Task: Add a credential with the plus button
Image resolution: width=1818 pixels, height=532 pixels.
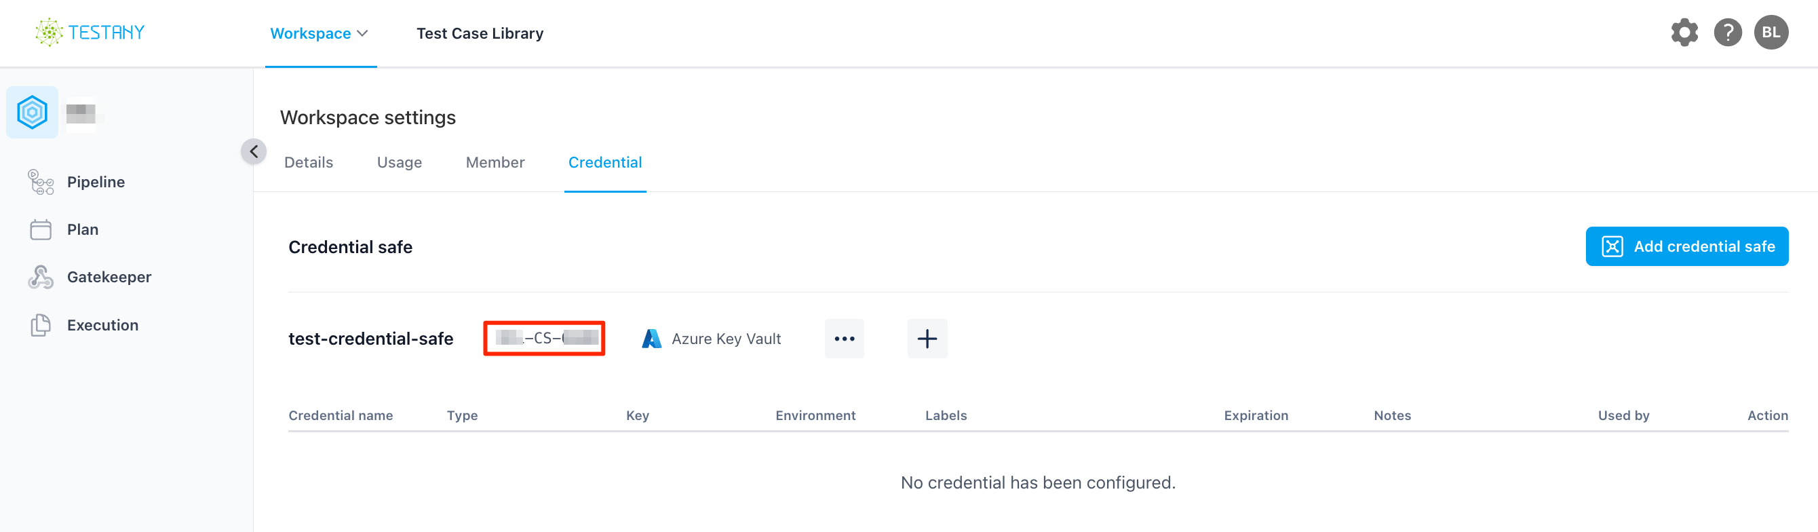Action: pos(927,339)
